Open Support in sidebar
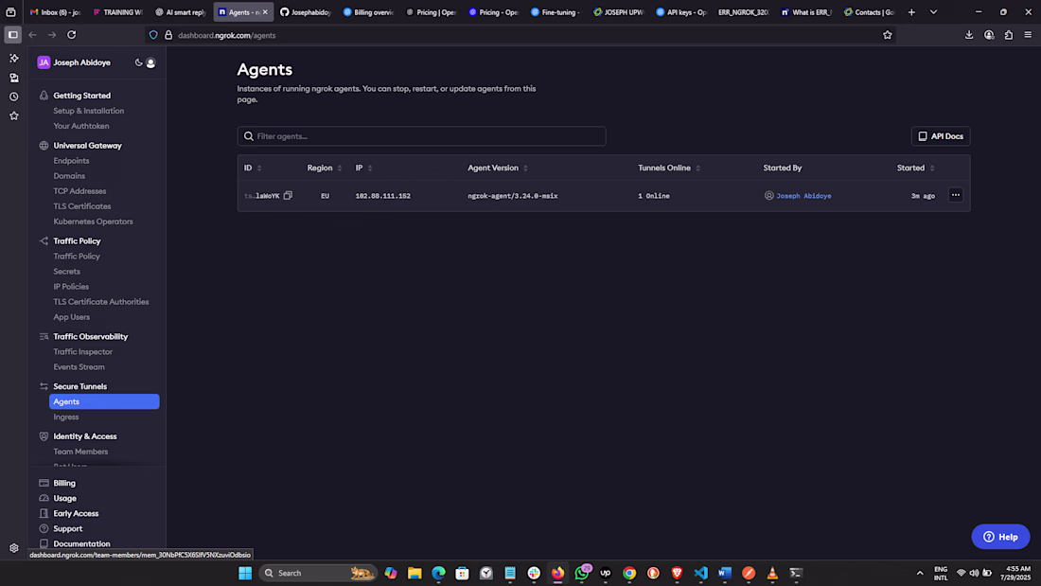The image size is (1041, 586). (68, 529)
